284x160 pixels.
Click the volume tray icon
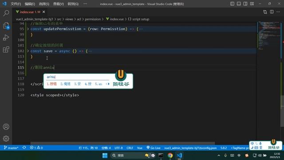point(260,156)
